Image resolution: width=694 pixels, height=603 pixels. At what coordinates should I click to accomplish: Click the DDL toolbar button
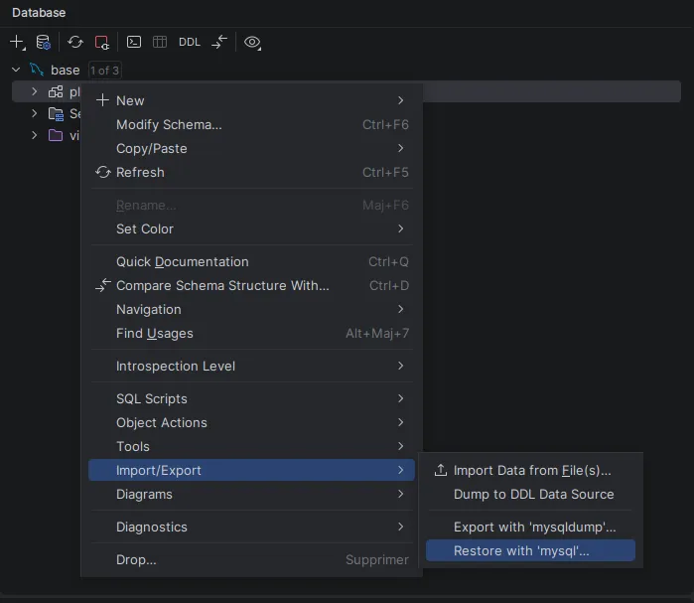click(x=190, y=42)
